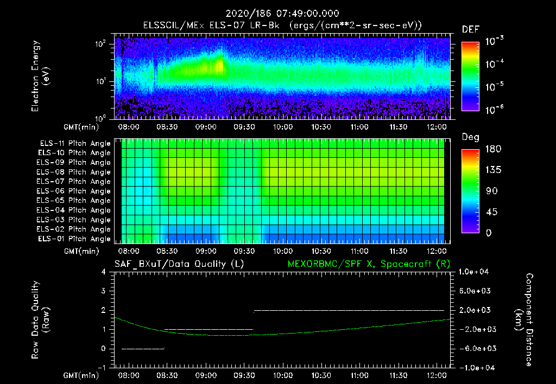The image size is (556, 384).
Task: Click the 12:00 tick under the bottom plot
Action: [x=437, y=375]
